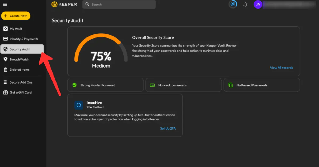
Task: Click the Set Up 2FA link
Action: point(168,128)
